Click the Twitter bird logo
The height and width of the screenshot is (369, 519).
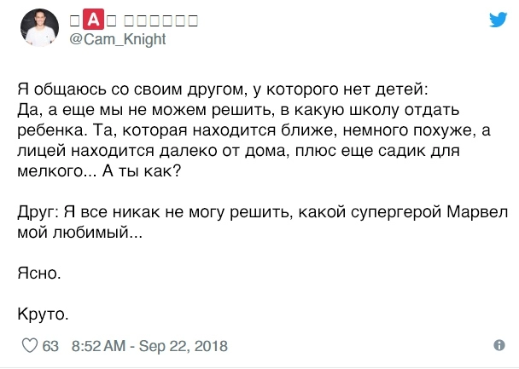tap(499, 20)
